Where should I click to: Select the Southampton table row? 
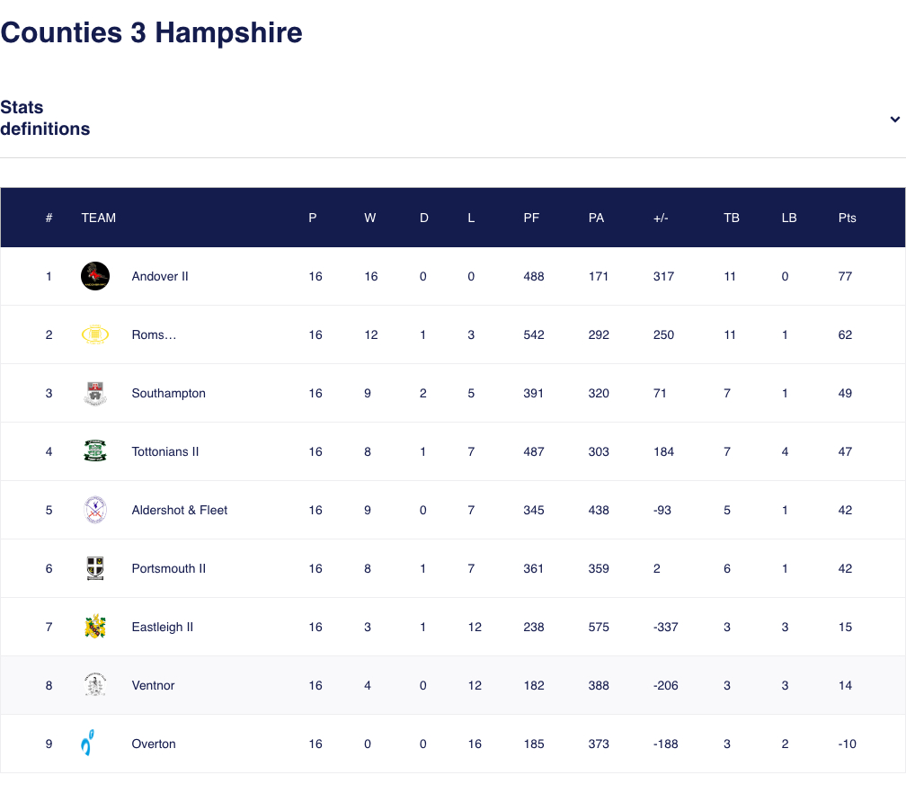click(453, 393)
